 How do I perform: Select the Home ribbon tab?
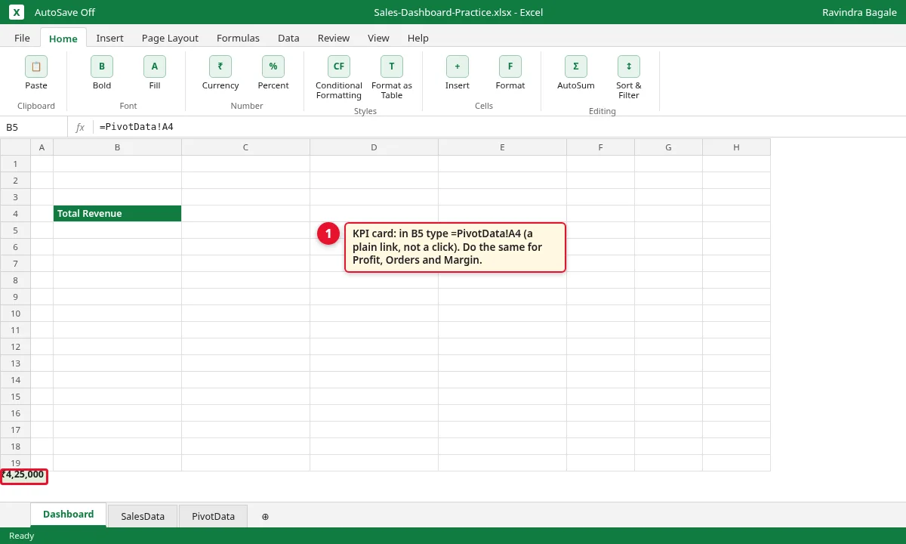click(x=63, y=38)
